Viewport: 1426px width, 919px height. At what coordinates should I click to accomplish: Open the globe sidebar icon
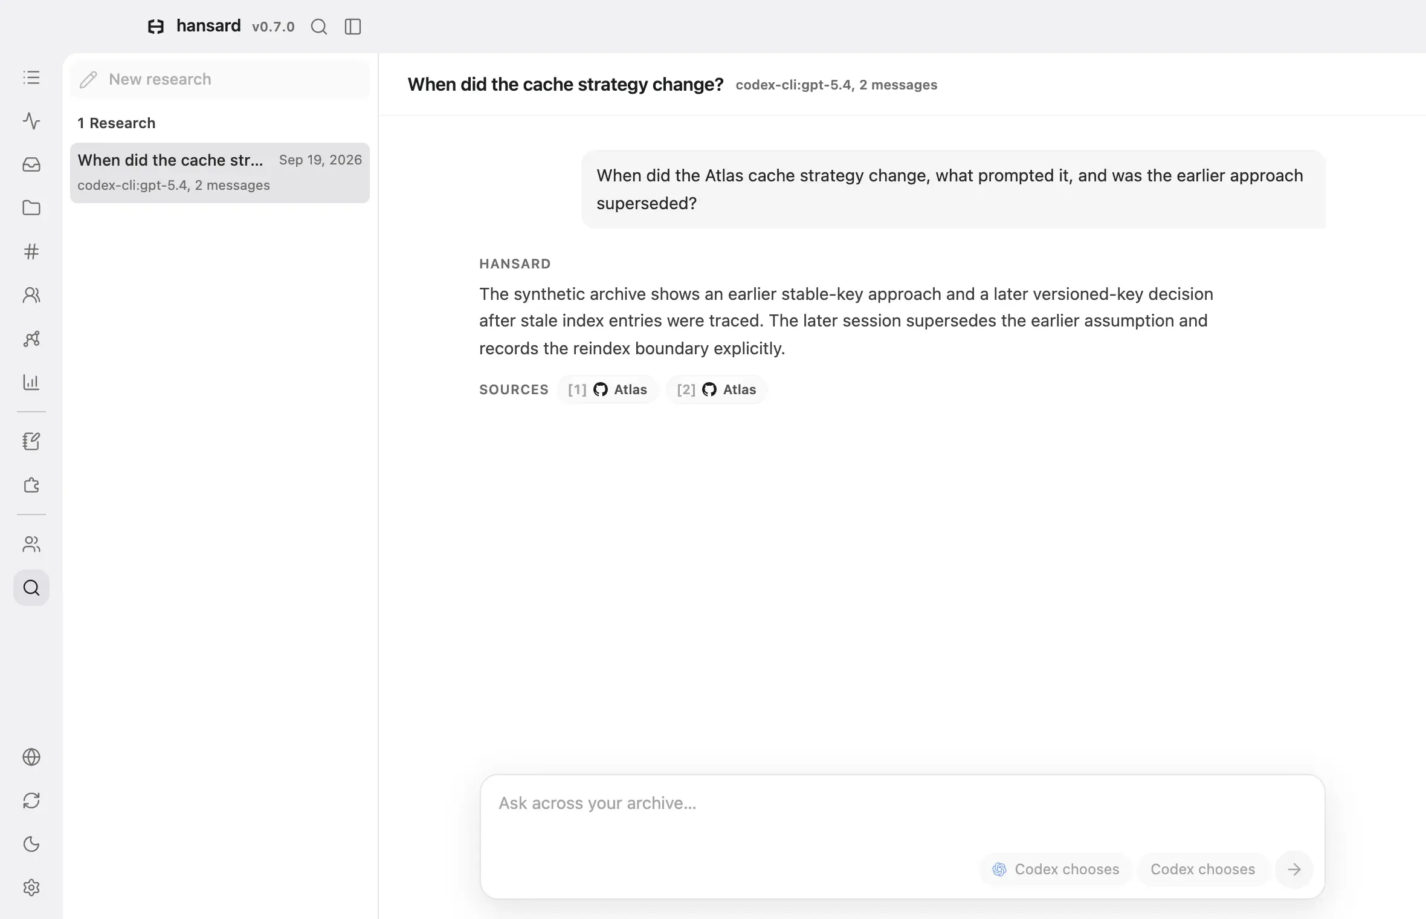(x=31, y=757)
